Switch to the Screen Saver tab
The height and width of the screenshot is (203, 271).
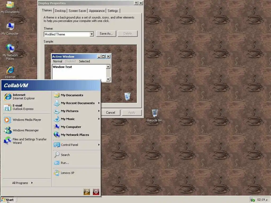pos(78,11)
